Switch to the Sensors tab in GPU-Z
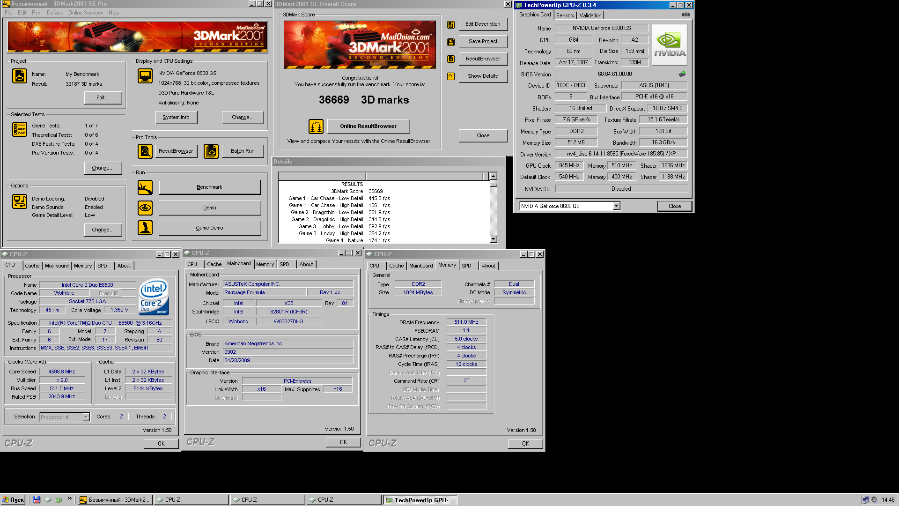The width and height of the screenshot is (899, 506). [565, 15]
